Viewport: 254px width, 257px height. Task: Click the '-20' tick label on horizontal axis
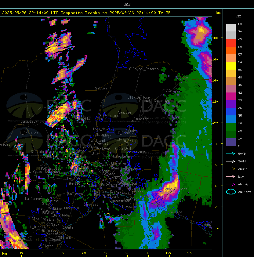[42, 253]
